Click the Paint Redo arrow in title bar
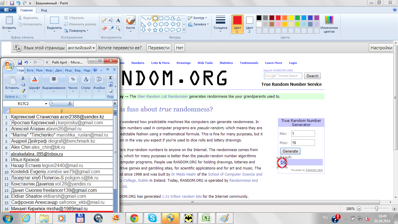 click(24, 3)
